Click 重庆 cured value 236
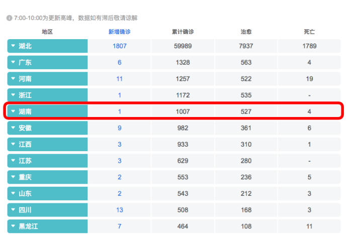 [x=246, y=177]
